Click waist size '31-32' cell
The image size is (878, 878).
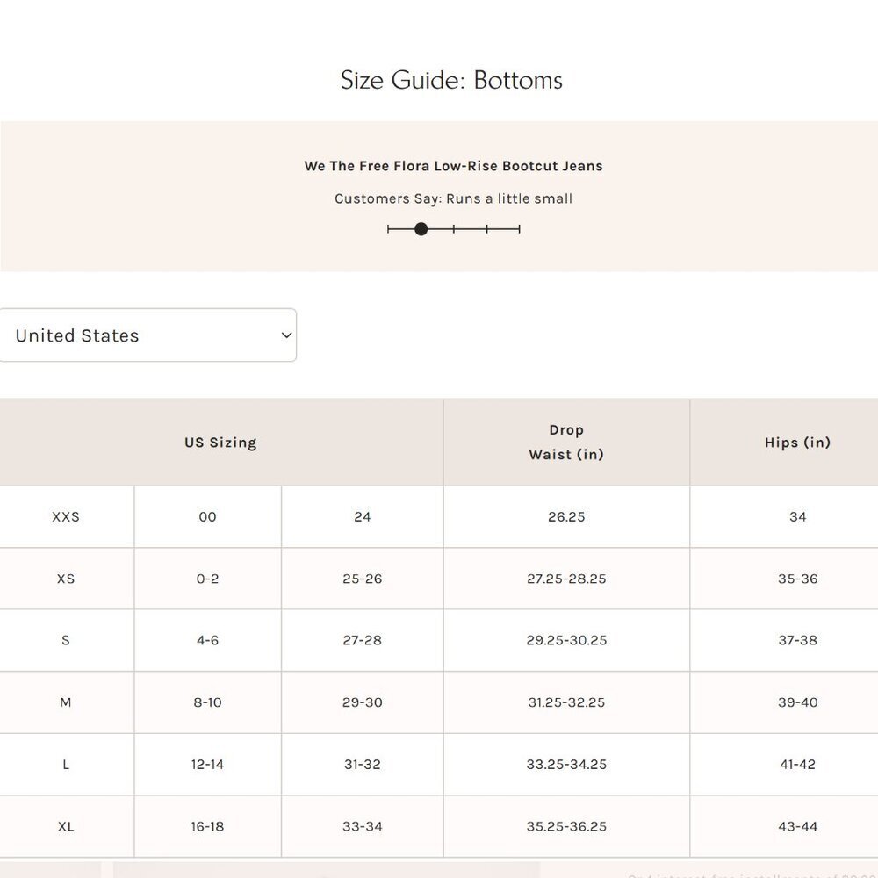click(363, 765)
